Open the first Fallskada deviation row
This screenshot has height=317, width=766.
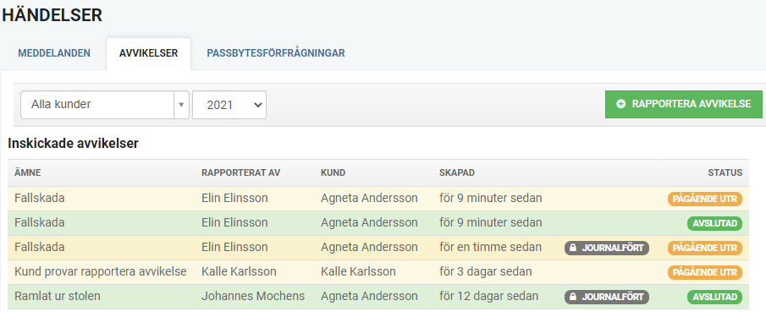pyautogui.click(x=378, y=199)
